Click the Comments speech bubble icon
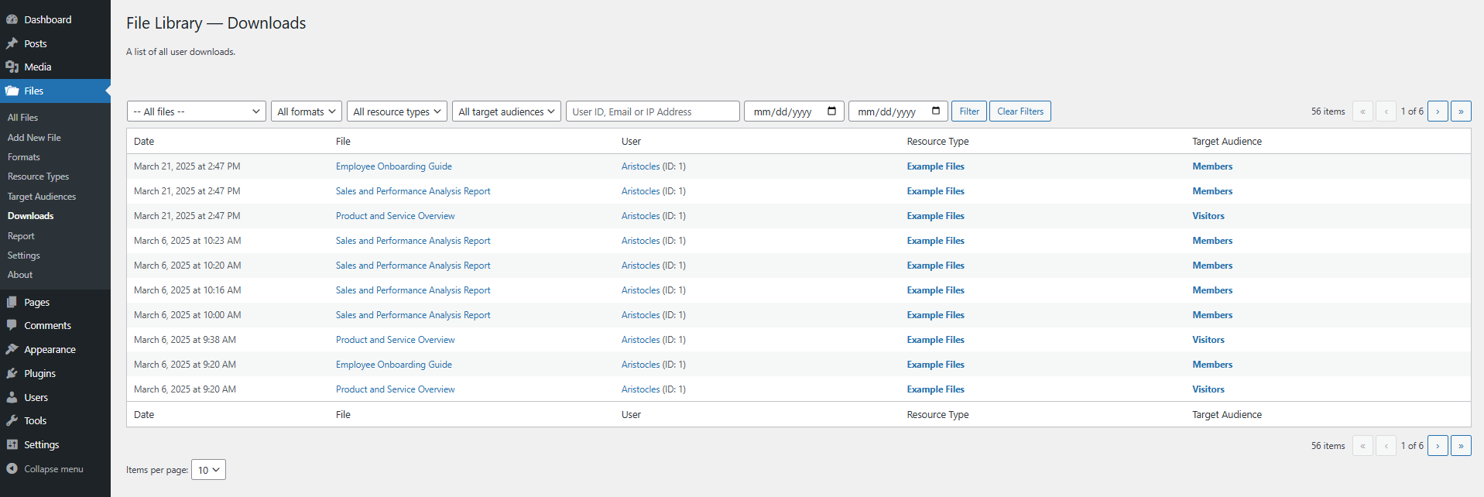Viewport: 1484px width, 497px height. pyautogui.click(x=12, y=325)
